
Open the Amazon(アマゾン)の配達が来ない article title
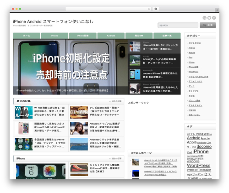(104, 127)
